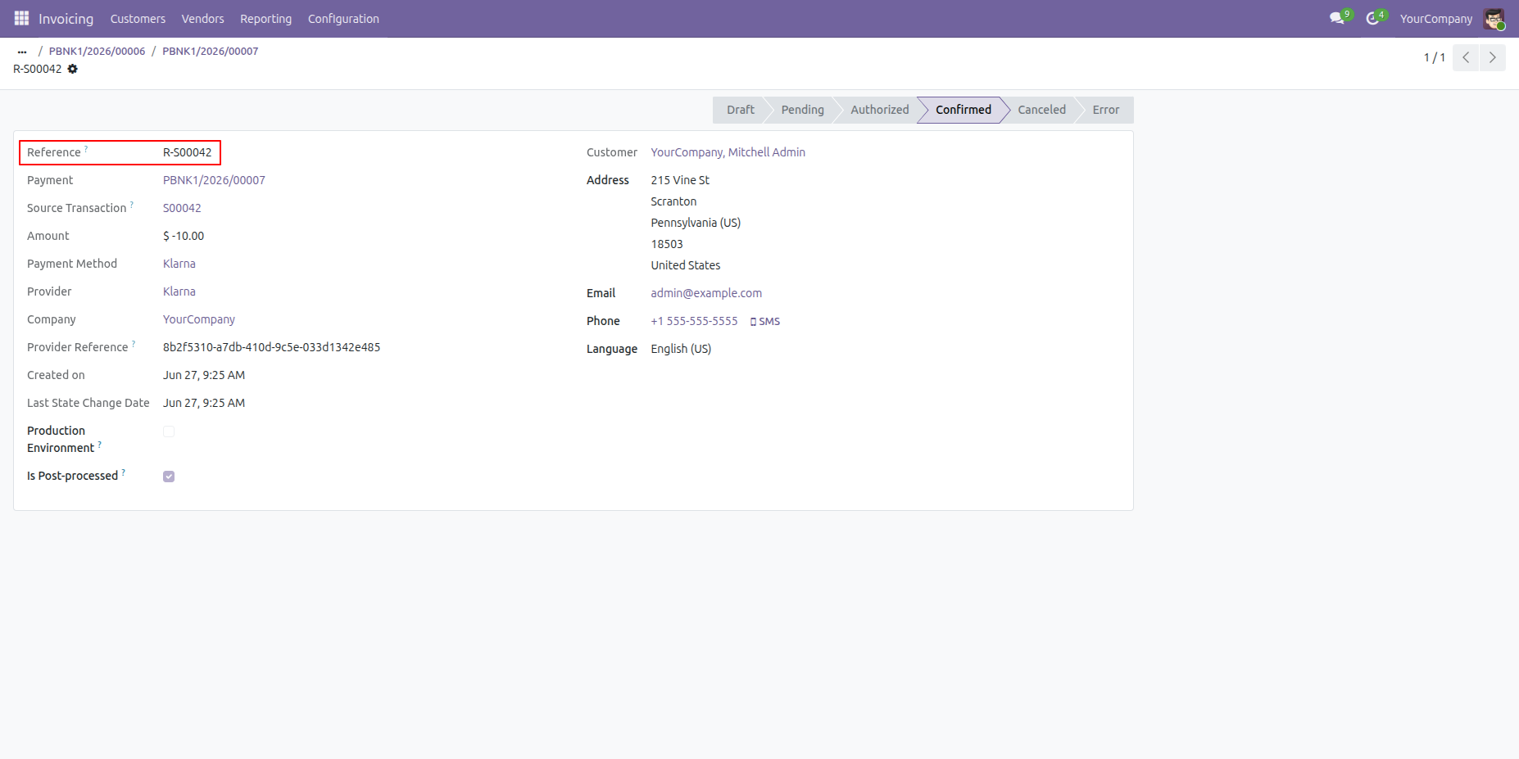Open Payment Method Klarna link
This screenshot has height=759, width=1519.
[179, 264]
